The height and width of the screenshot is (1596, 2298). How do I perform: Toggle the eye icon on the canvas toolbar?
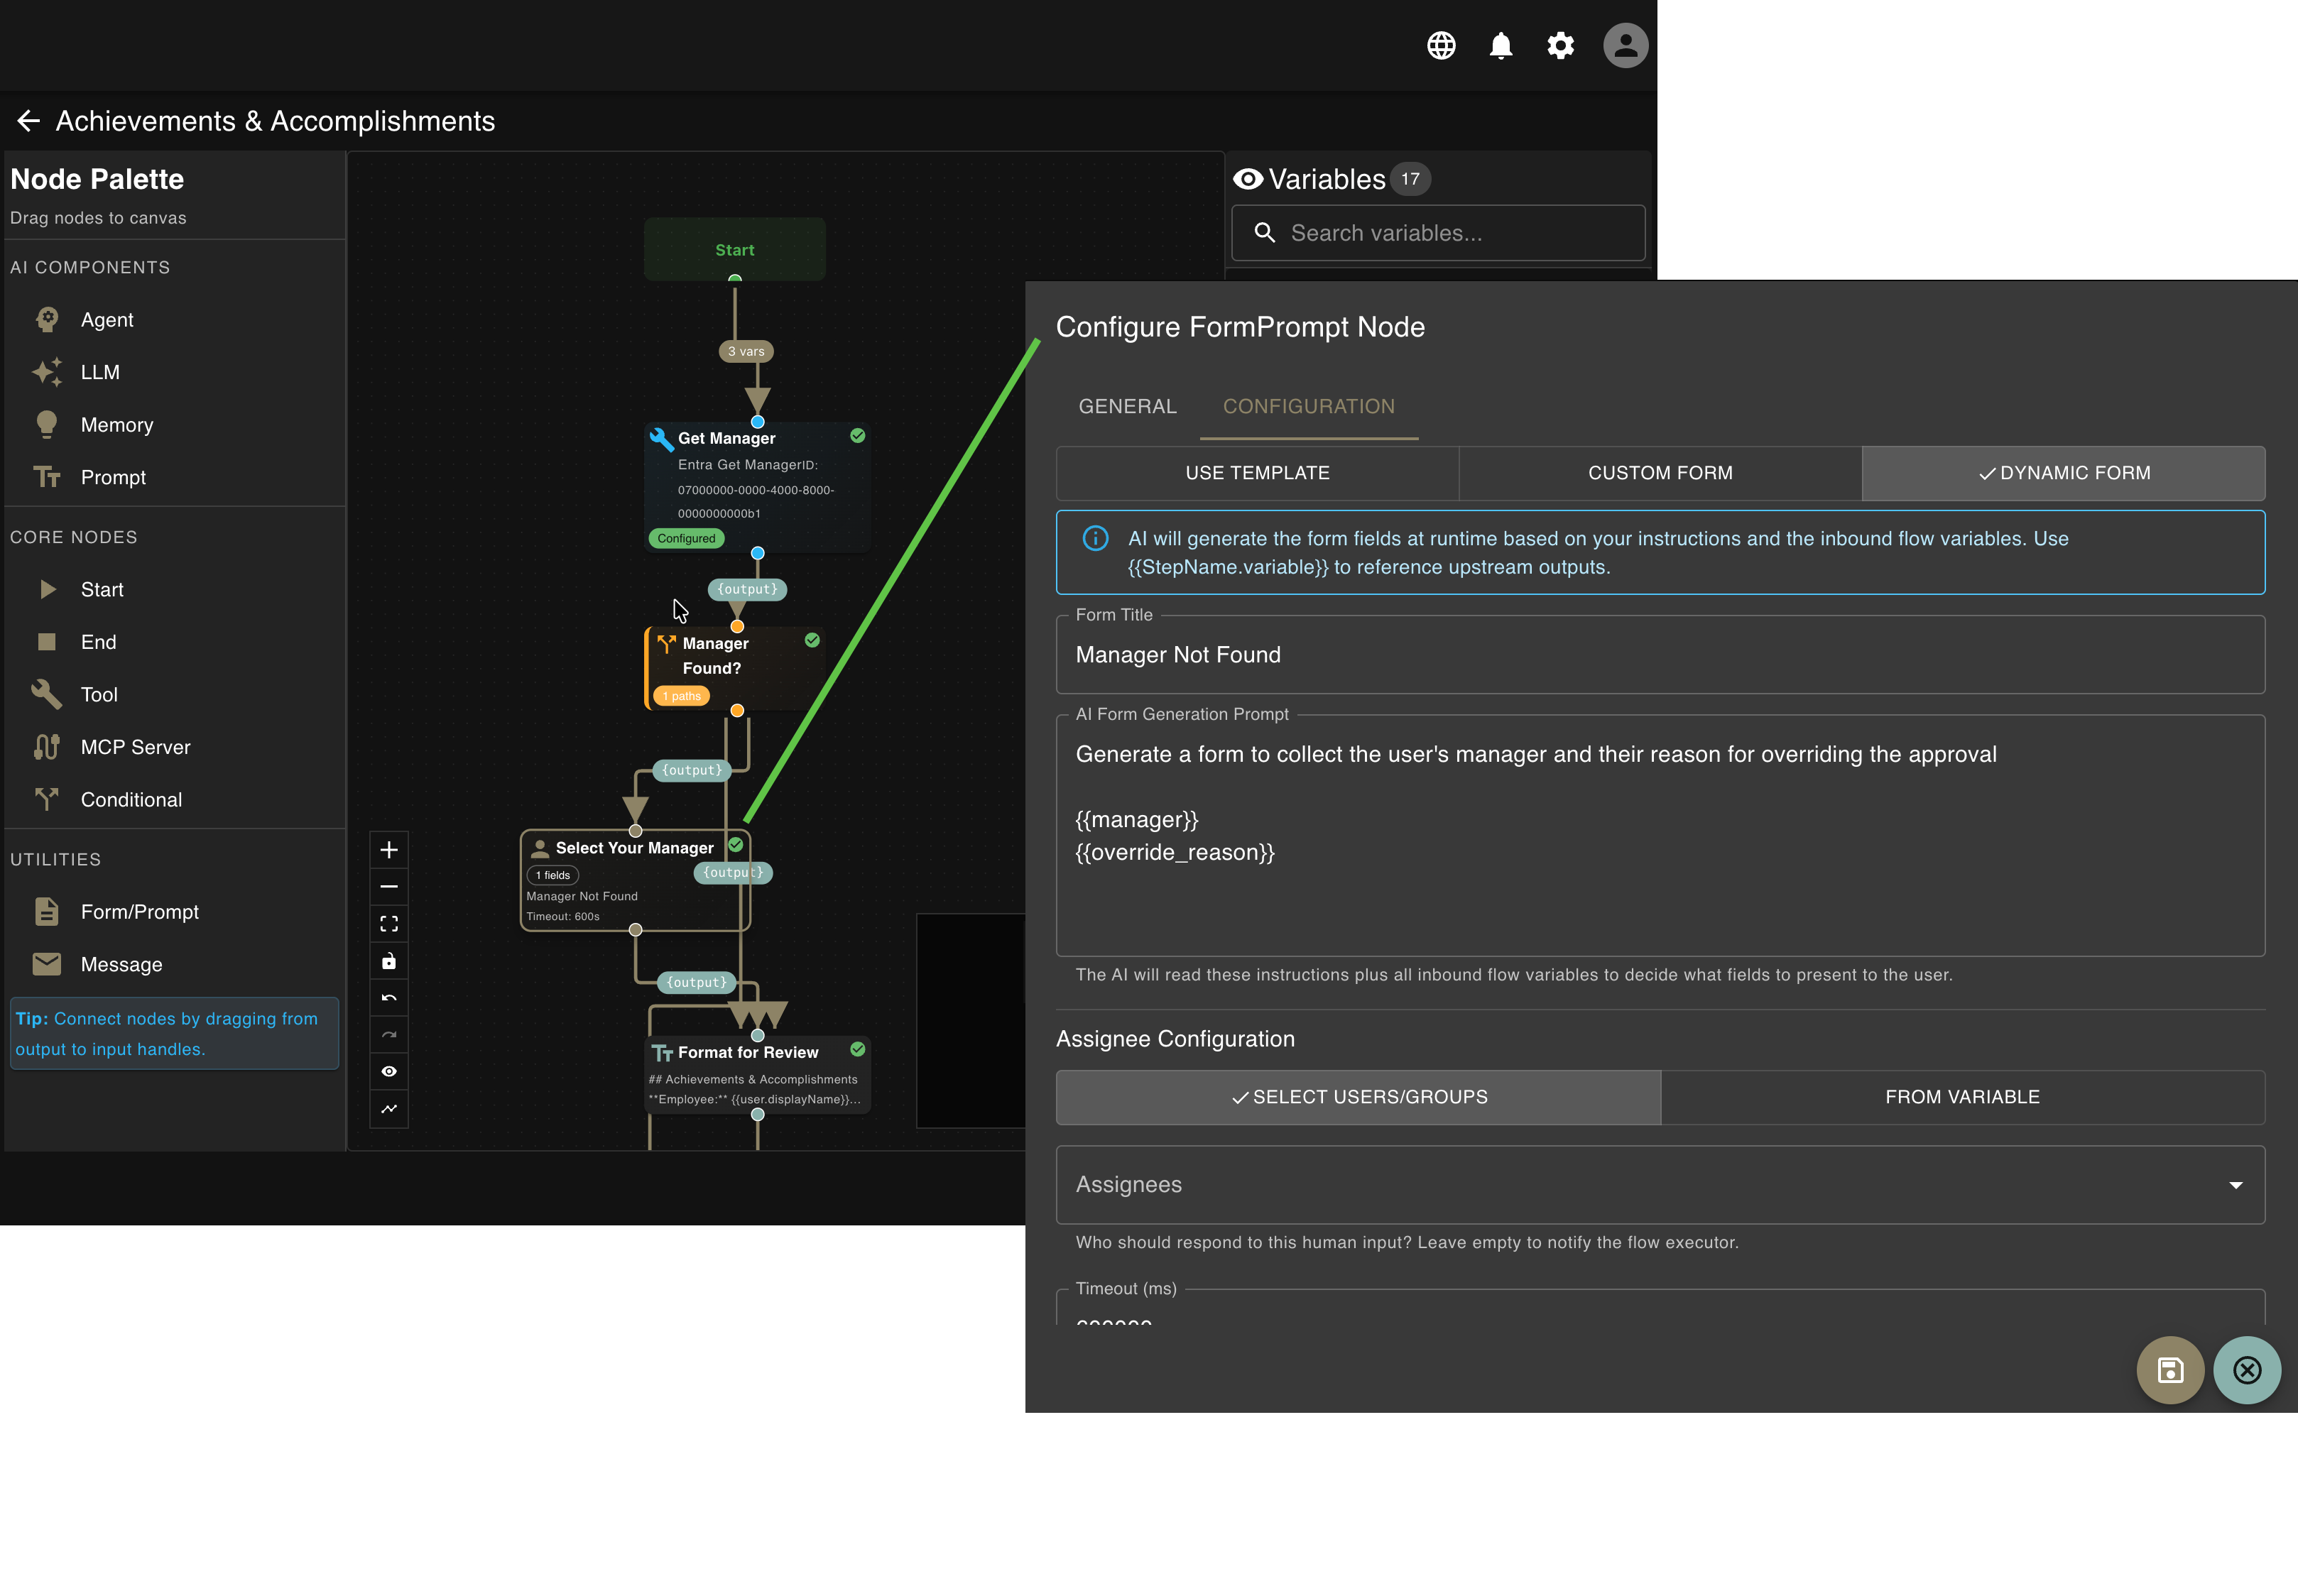coord(390,1070)
